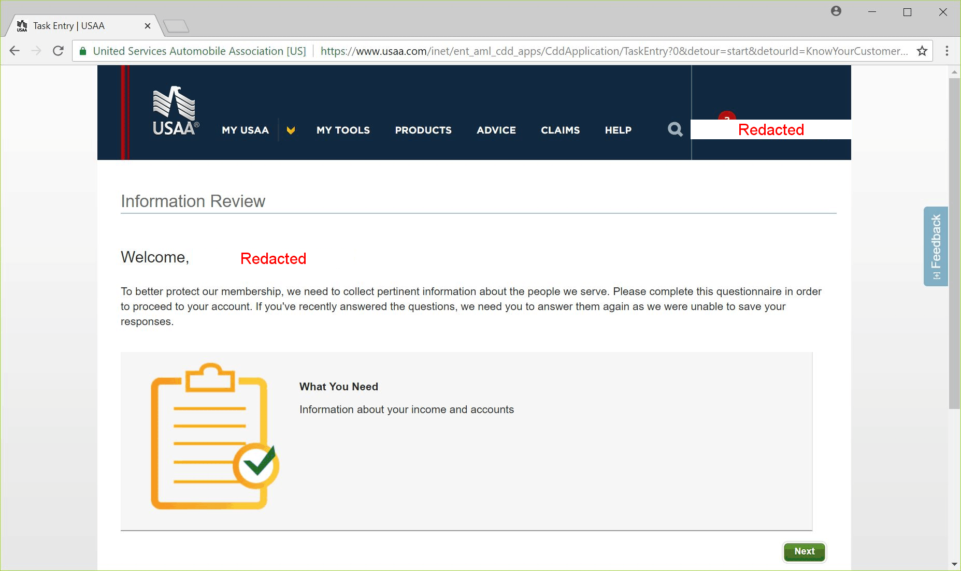Click the green Next button

[x=804, y=552]
